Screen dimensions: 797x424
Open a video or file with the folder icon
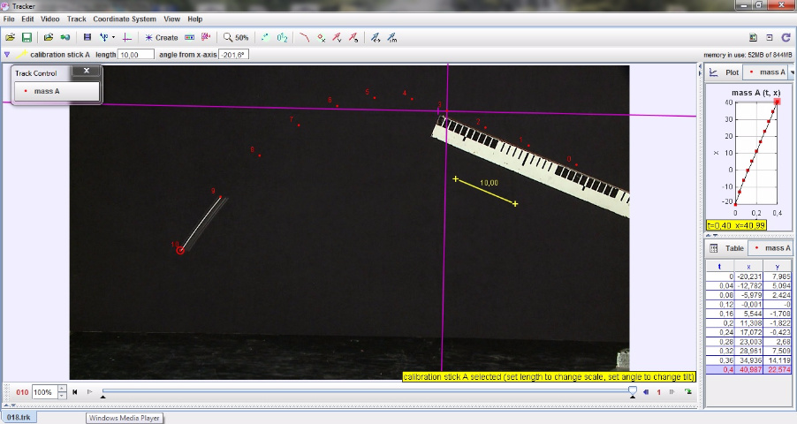11,38
